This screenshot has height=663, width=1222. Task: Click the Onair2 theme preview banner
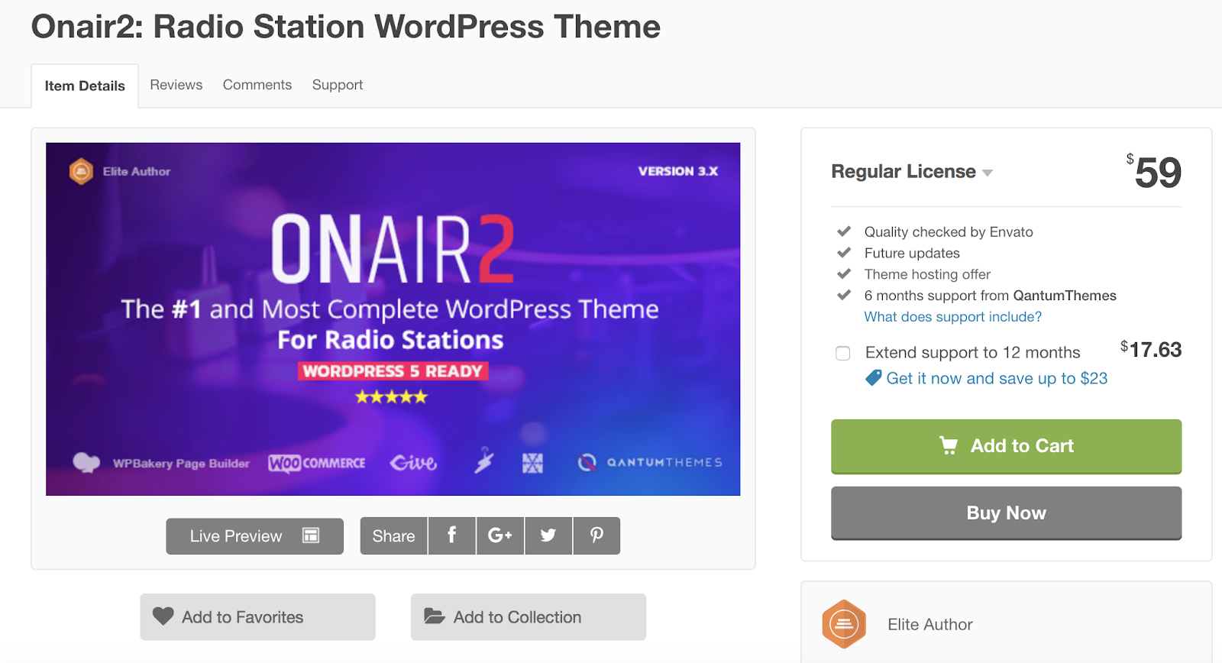coord(393,319)
